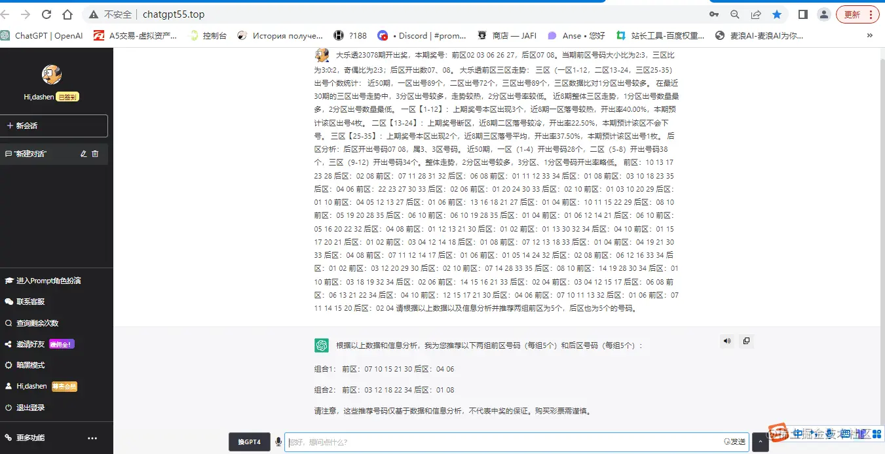Click the 赚佣金! badge
The image size is (885, 454).
pyautogui.click(x=62, y=344)
